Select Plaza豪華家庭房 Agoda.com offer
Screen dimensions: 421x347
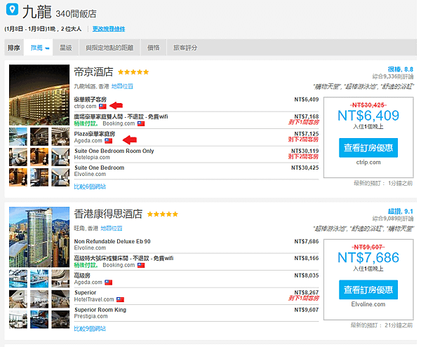[196, 137]
